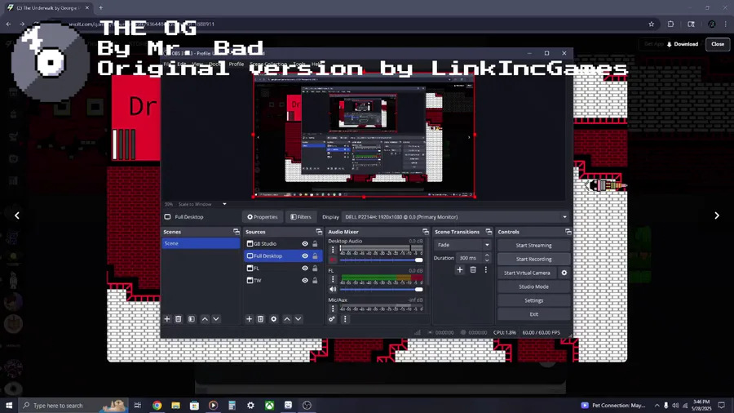Toggle lock on TW source
This screenshot has width=734, height=413.
click(315, 281)
